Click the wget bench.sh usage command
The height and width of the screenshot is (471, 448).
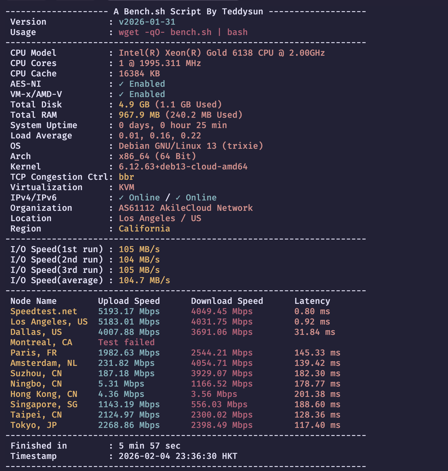point(183,32)
